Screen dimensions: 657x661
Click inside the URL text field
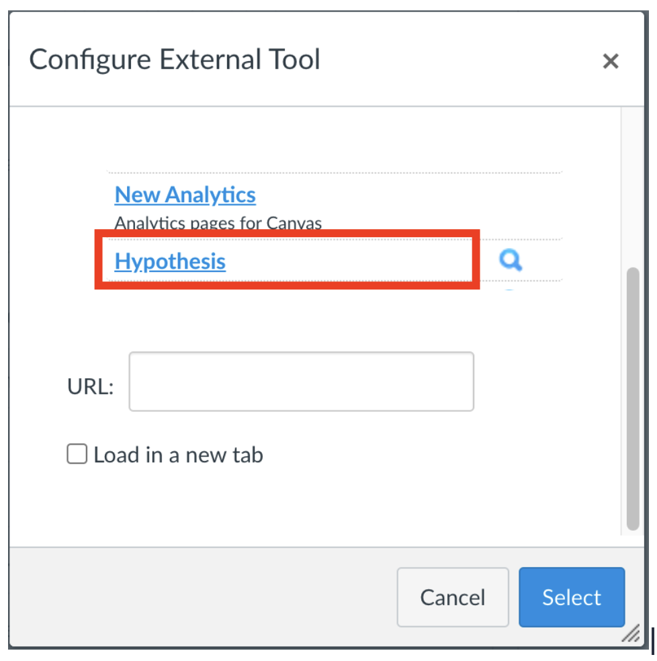(x=300, y=382)
